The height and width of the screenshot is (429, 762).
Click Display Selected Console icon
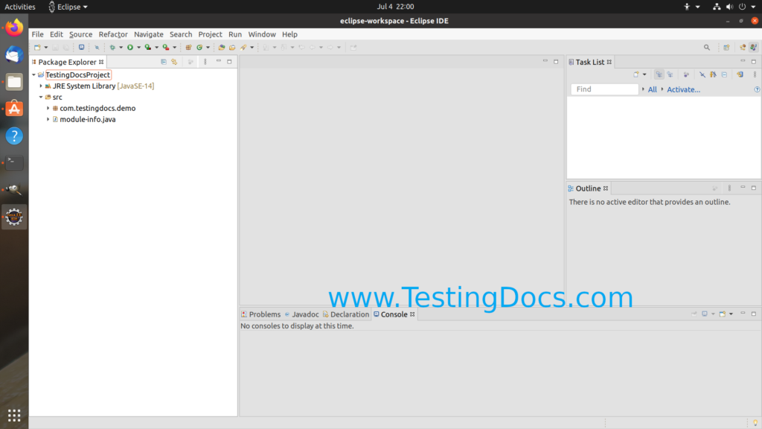(705, 314)
